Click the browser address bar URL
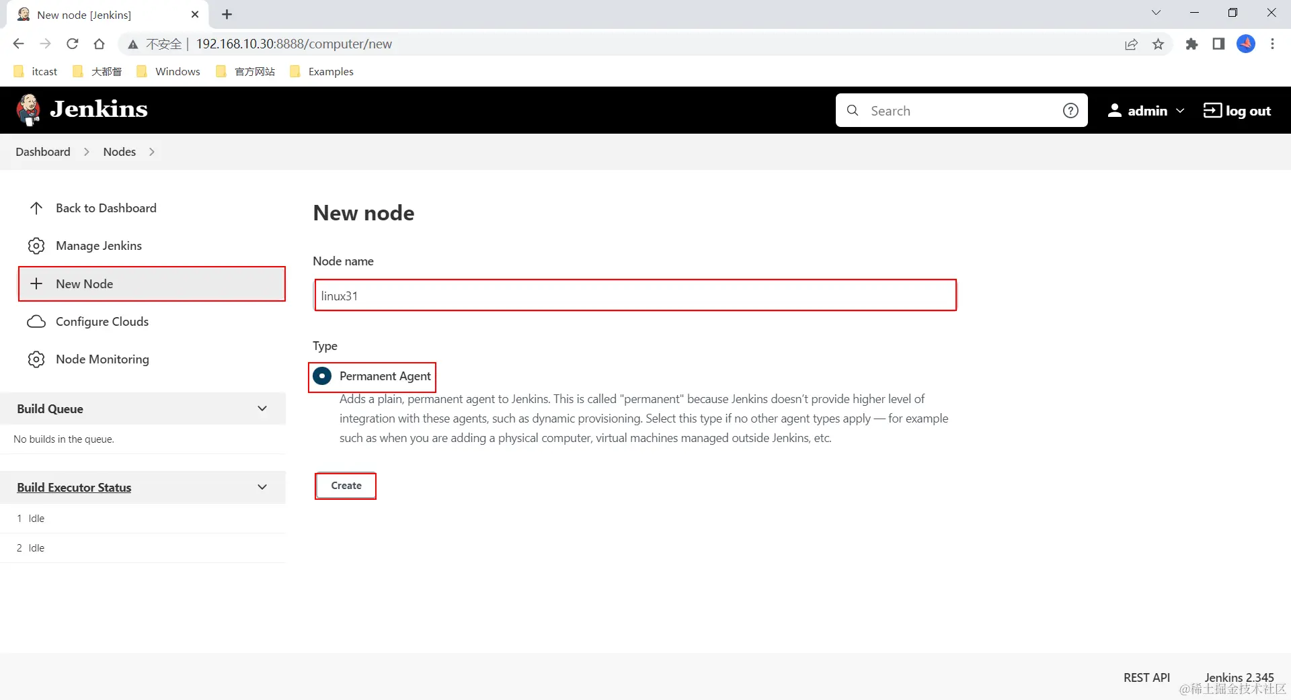Viewport: 1291px width, 700px height. pos(294,44)
